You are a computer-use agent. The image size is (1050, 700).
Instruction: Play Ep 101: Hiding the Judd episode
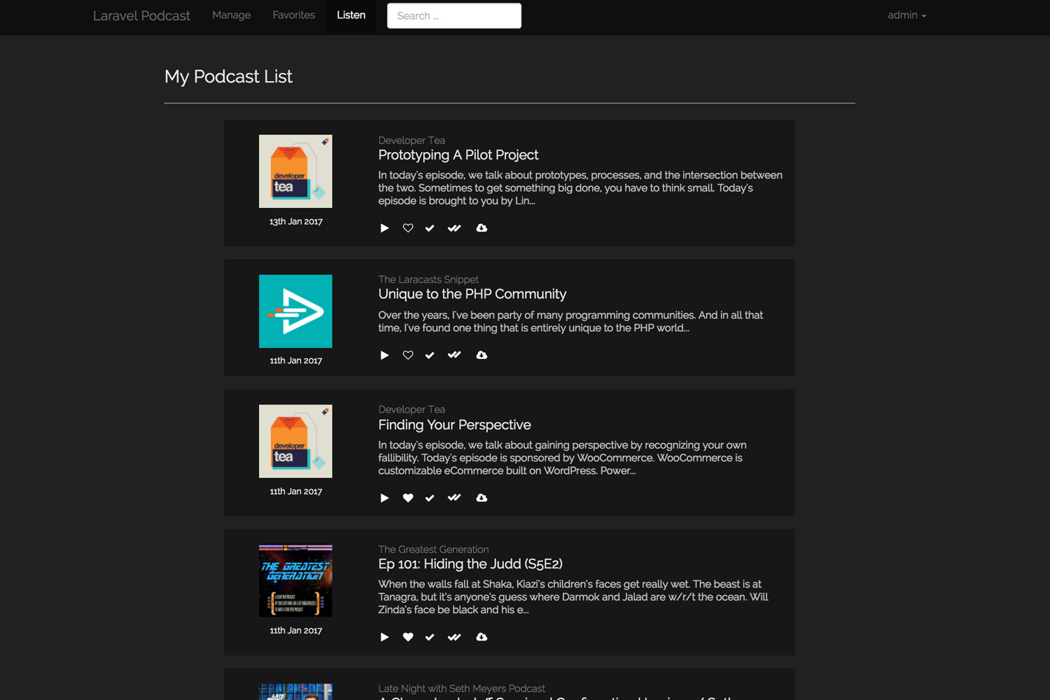384,637
